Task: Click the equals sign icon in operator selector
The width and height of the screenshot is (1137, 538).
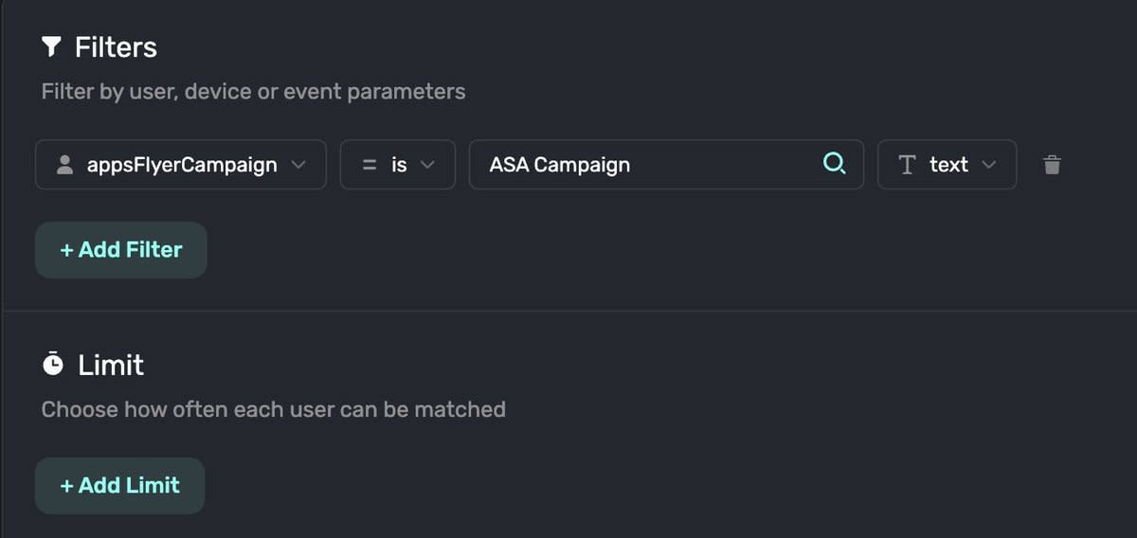Action: pos(370,165)
